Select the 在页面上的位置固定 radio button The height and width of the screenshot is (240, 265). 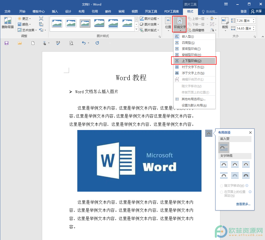point(222,192)
